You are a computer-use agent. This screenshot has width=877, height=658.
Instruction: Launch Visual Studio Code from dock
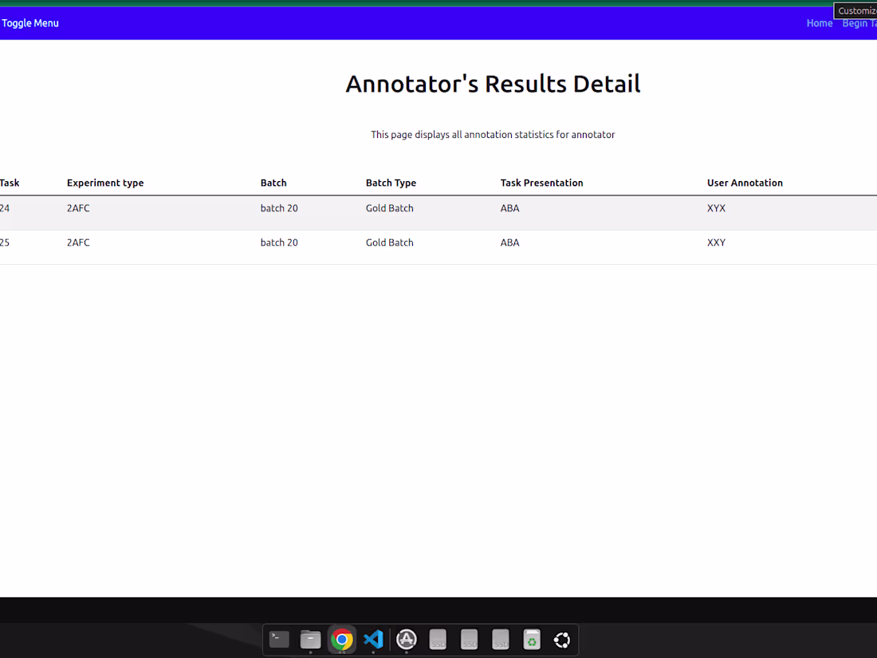click(x=373, y=639)
